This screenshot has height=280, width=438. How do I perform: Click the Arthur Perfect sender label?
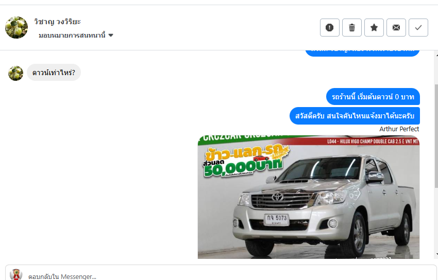click(x=399, y=129)
